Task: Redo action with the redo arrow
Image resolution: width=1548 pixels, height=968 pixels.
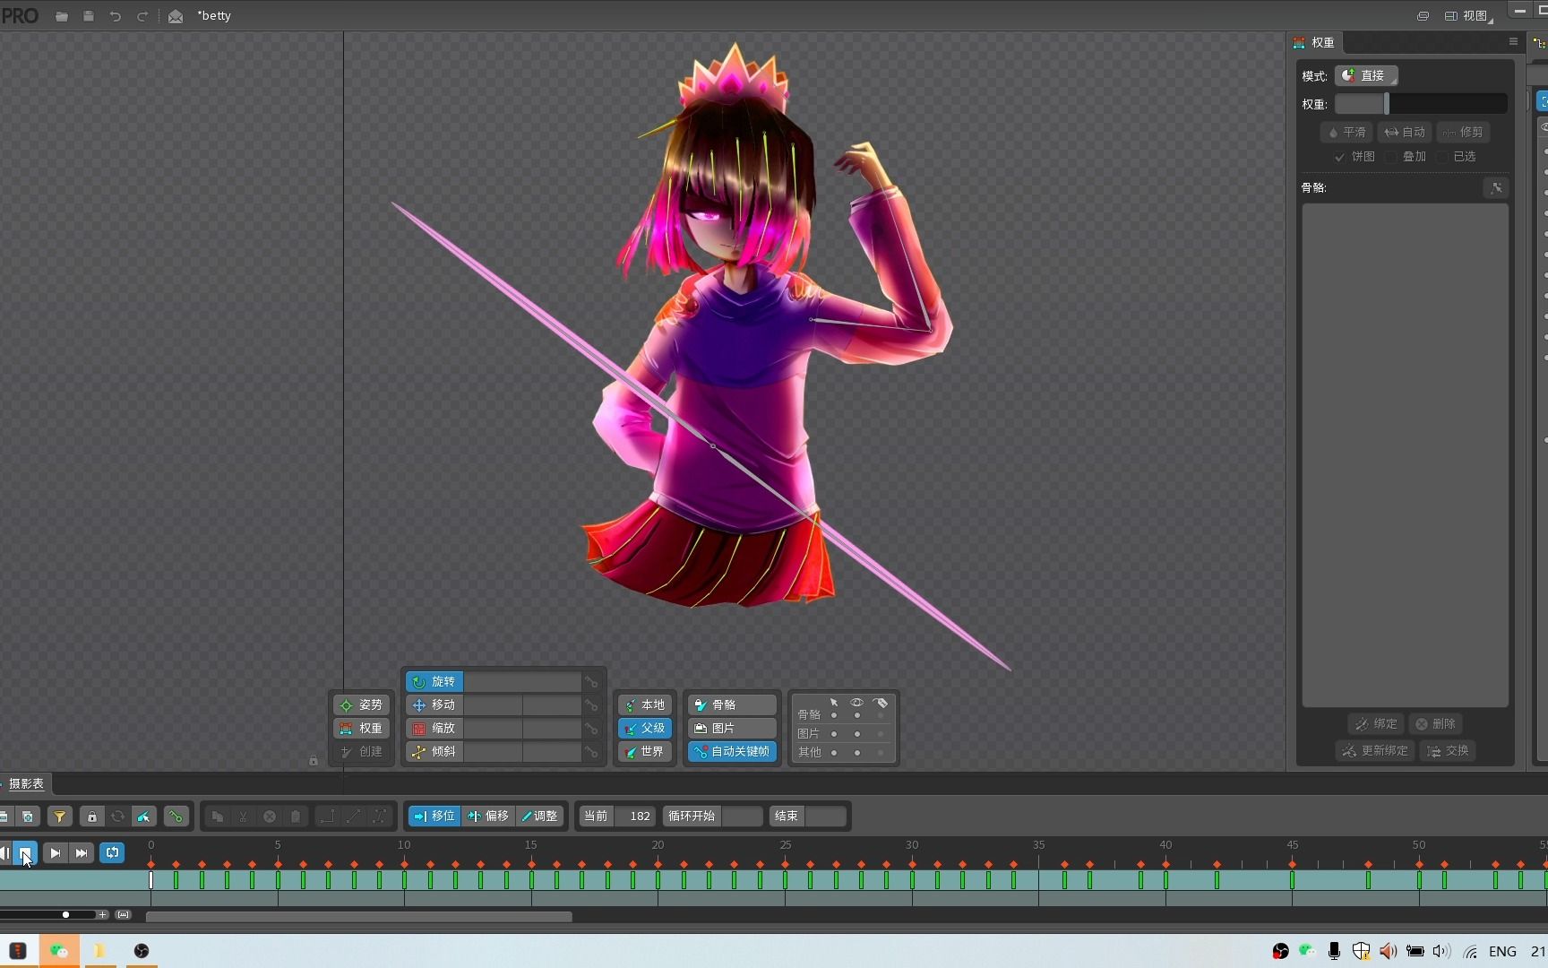Action: (x=142, y=16)
